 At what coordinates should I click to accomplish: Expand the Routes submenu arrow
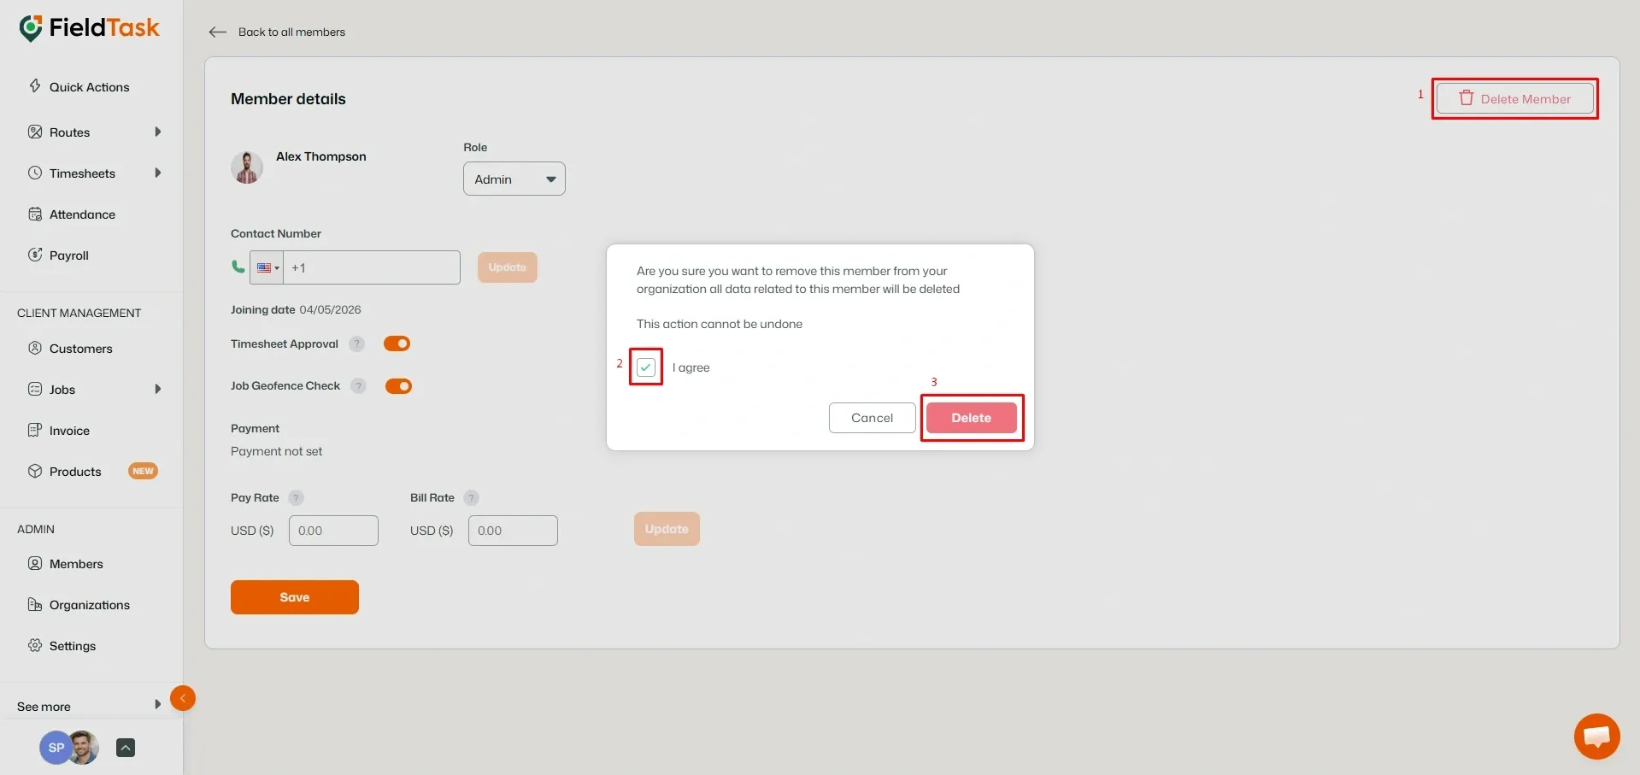(158, 132)
